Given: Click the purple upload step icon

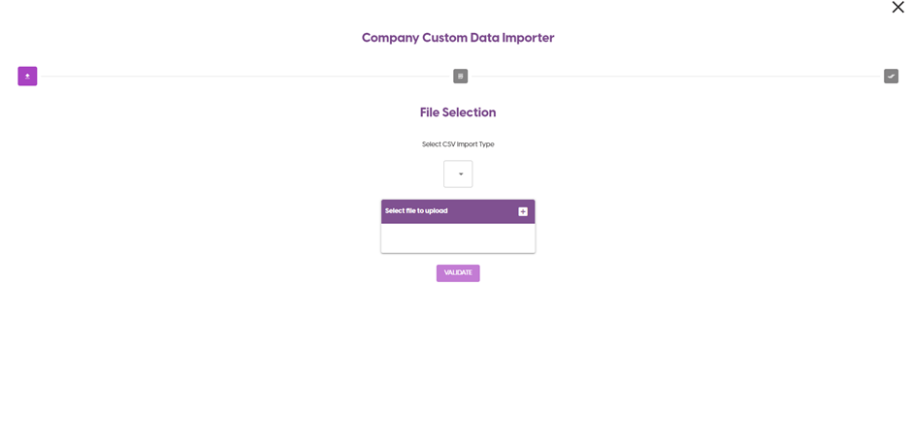Looking at the screenshot, I should (x=27, y=77).
